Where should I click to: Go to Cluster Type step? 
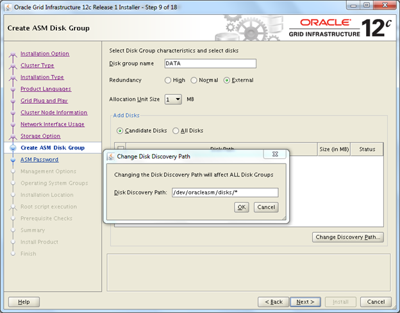click(37, 65)
